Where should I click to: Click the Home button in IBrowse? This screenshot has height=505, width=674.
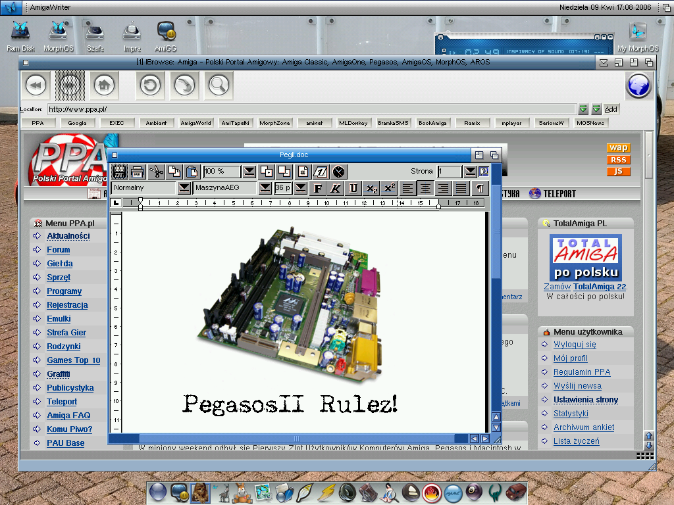105,85
